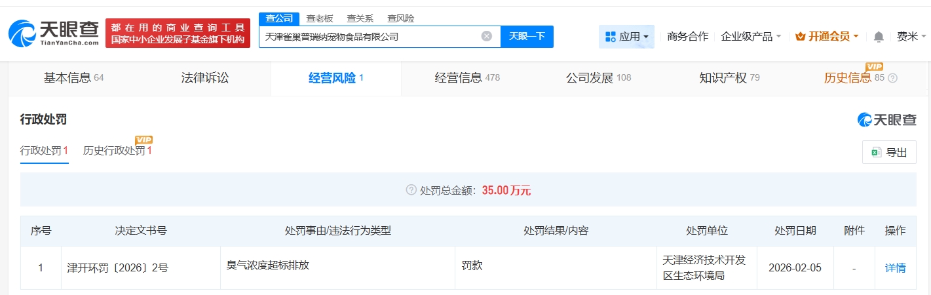Click the help question mark beside 历史信息

tap(892, 78)
